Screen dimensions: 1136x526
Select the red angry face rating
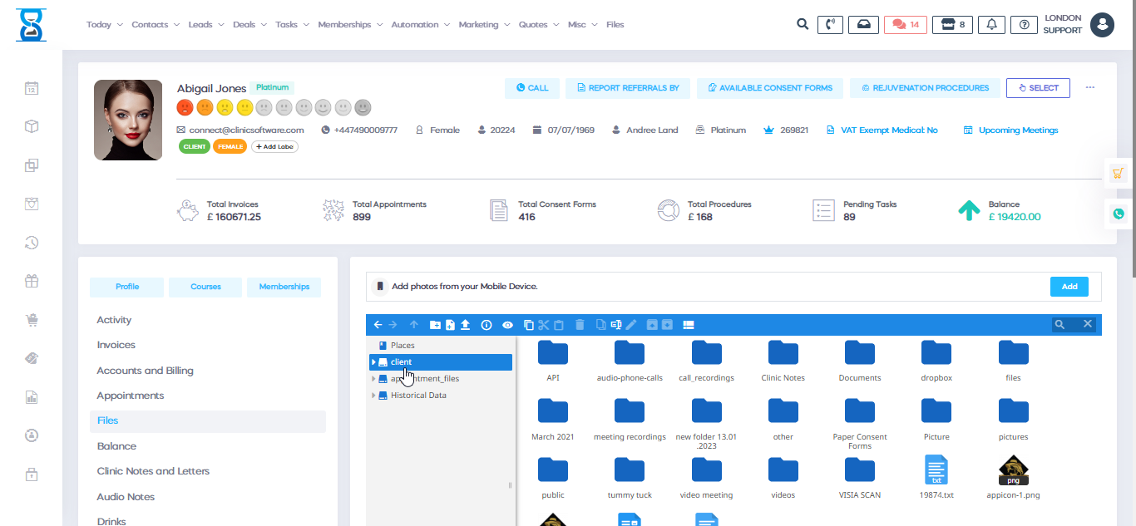coord(185,107)
